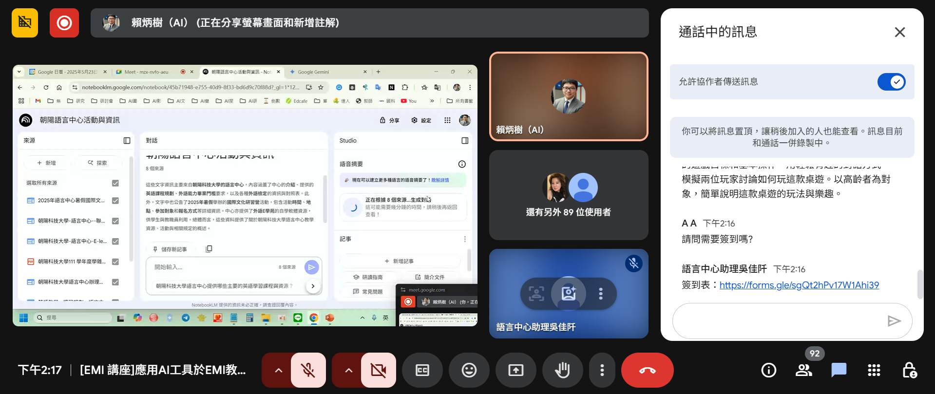
Task: Turn on closed captions
Action: pos(422,370)
